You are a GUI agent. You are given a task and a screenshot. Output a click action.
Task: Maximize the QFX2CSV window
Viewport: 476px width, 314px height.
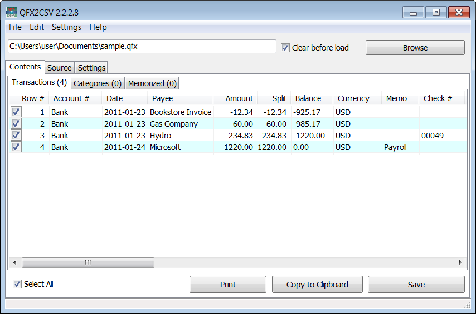coord(436,13)
